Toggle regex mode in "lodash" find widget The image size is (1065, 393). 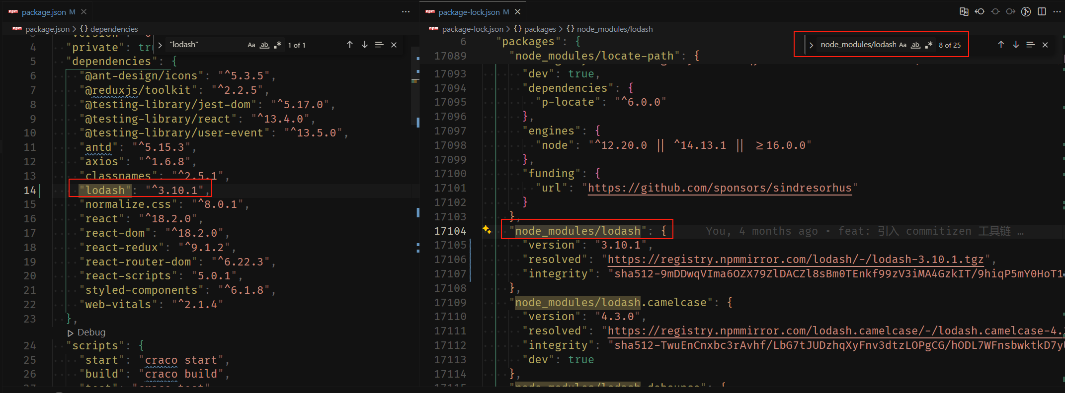coord(278,45)
